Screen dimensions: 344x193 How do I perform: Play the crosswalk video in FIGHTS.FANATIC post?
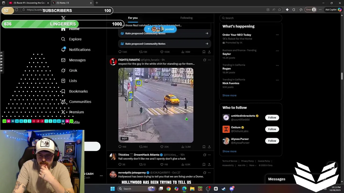click(156, 105)
